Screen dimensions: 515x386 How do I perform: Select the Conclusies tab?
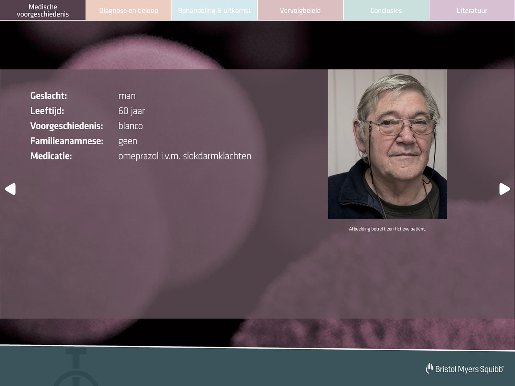click(x=386, y=10)
